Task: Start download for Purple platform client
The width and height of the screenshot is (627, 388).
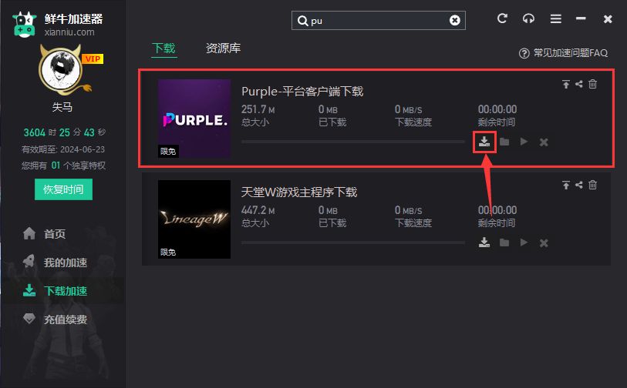Action: click(484, 142)
